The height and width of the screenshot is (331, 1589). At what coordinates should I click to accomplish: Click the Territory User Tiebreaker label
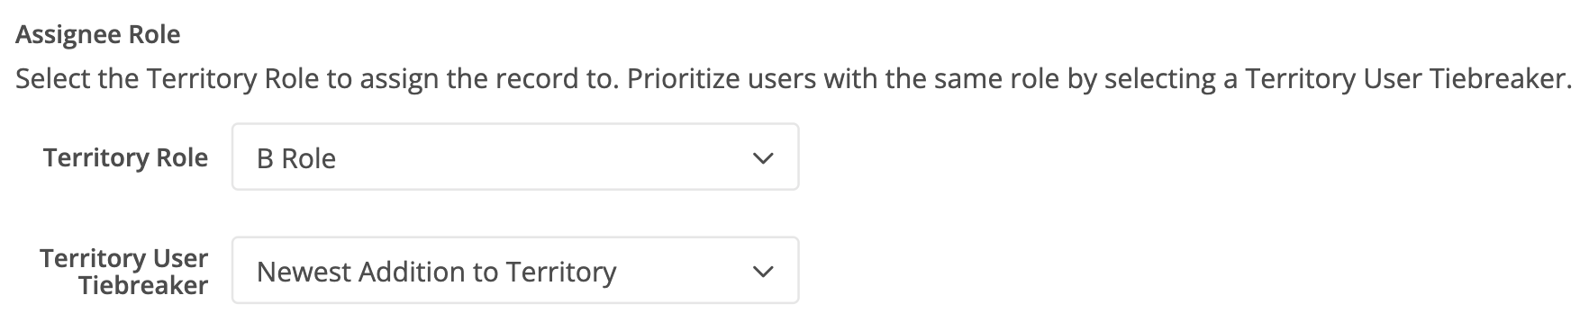coord(124,272)
